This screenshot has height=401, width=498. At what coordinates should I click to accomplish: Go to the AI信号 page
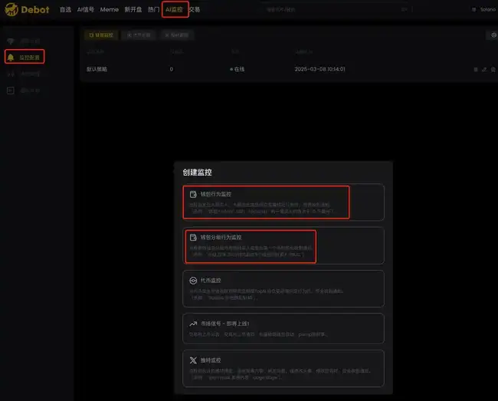86,9
